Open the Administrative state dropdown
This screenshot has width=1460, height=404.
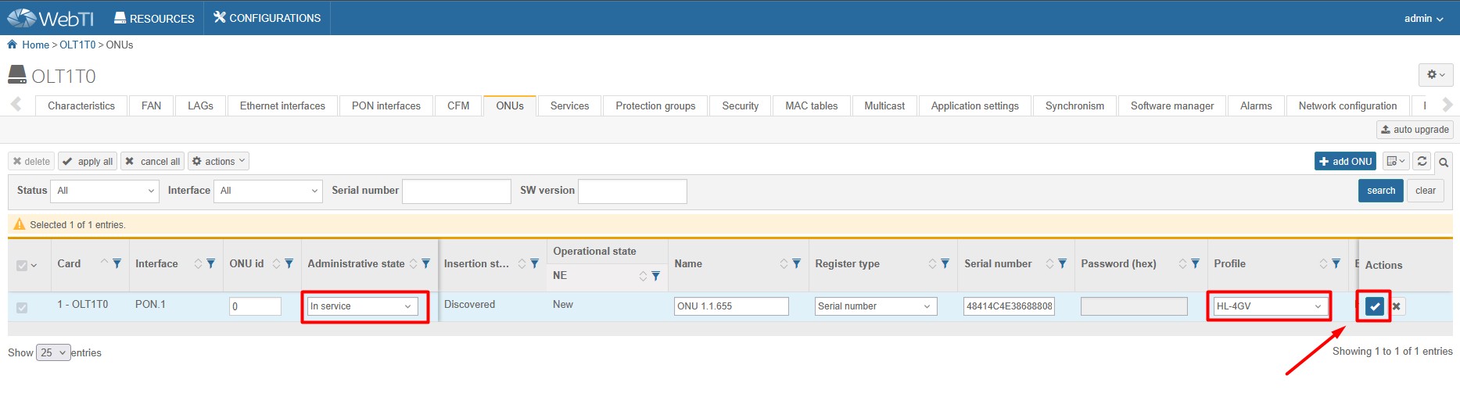pos(362,306)
